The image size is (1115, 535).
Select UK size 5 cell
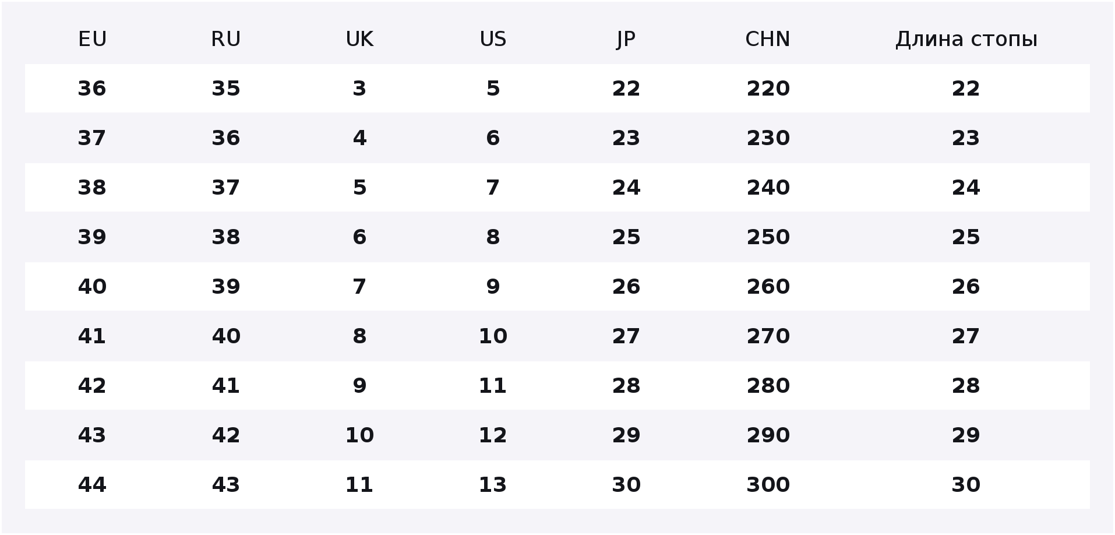click(x=359, y=188)
